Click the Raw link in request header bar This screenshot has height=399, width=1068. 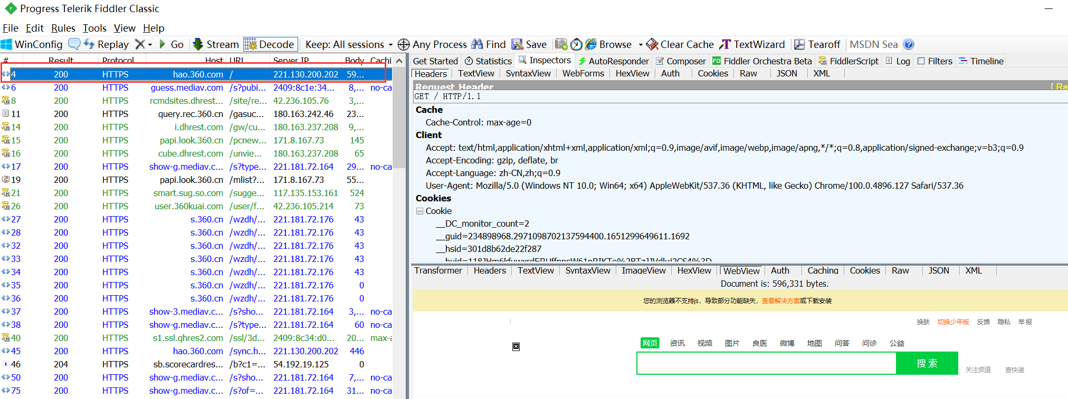click(1059, 86)
